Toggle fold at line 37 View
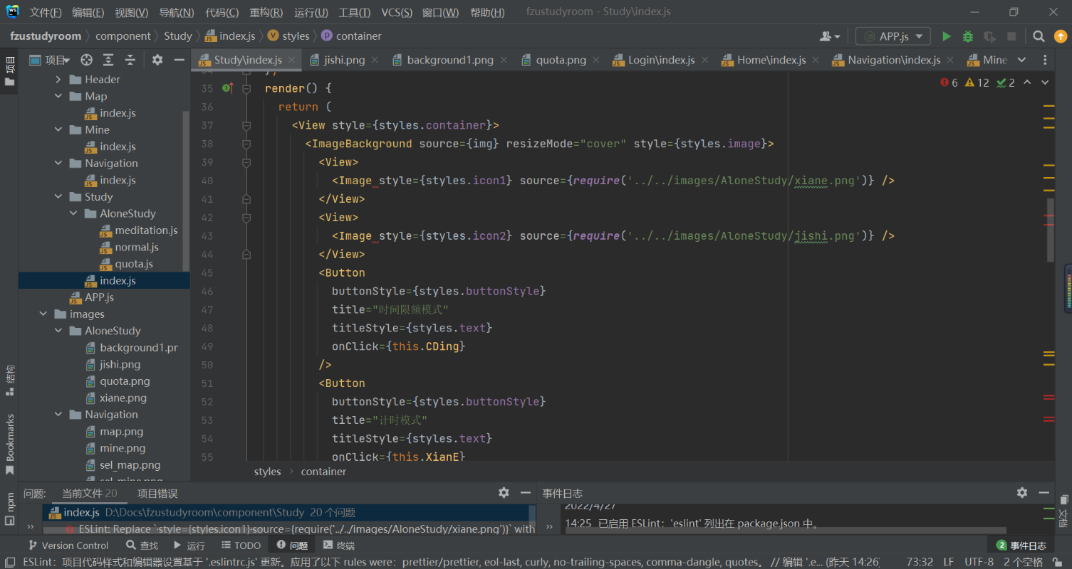 (x=246, y=125)
